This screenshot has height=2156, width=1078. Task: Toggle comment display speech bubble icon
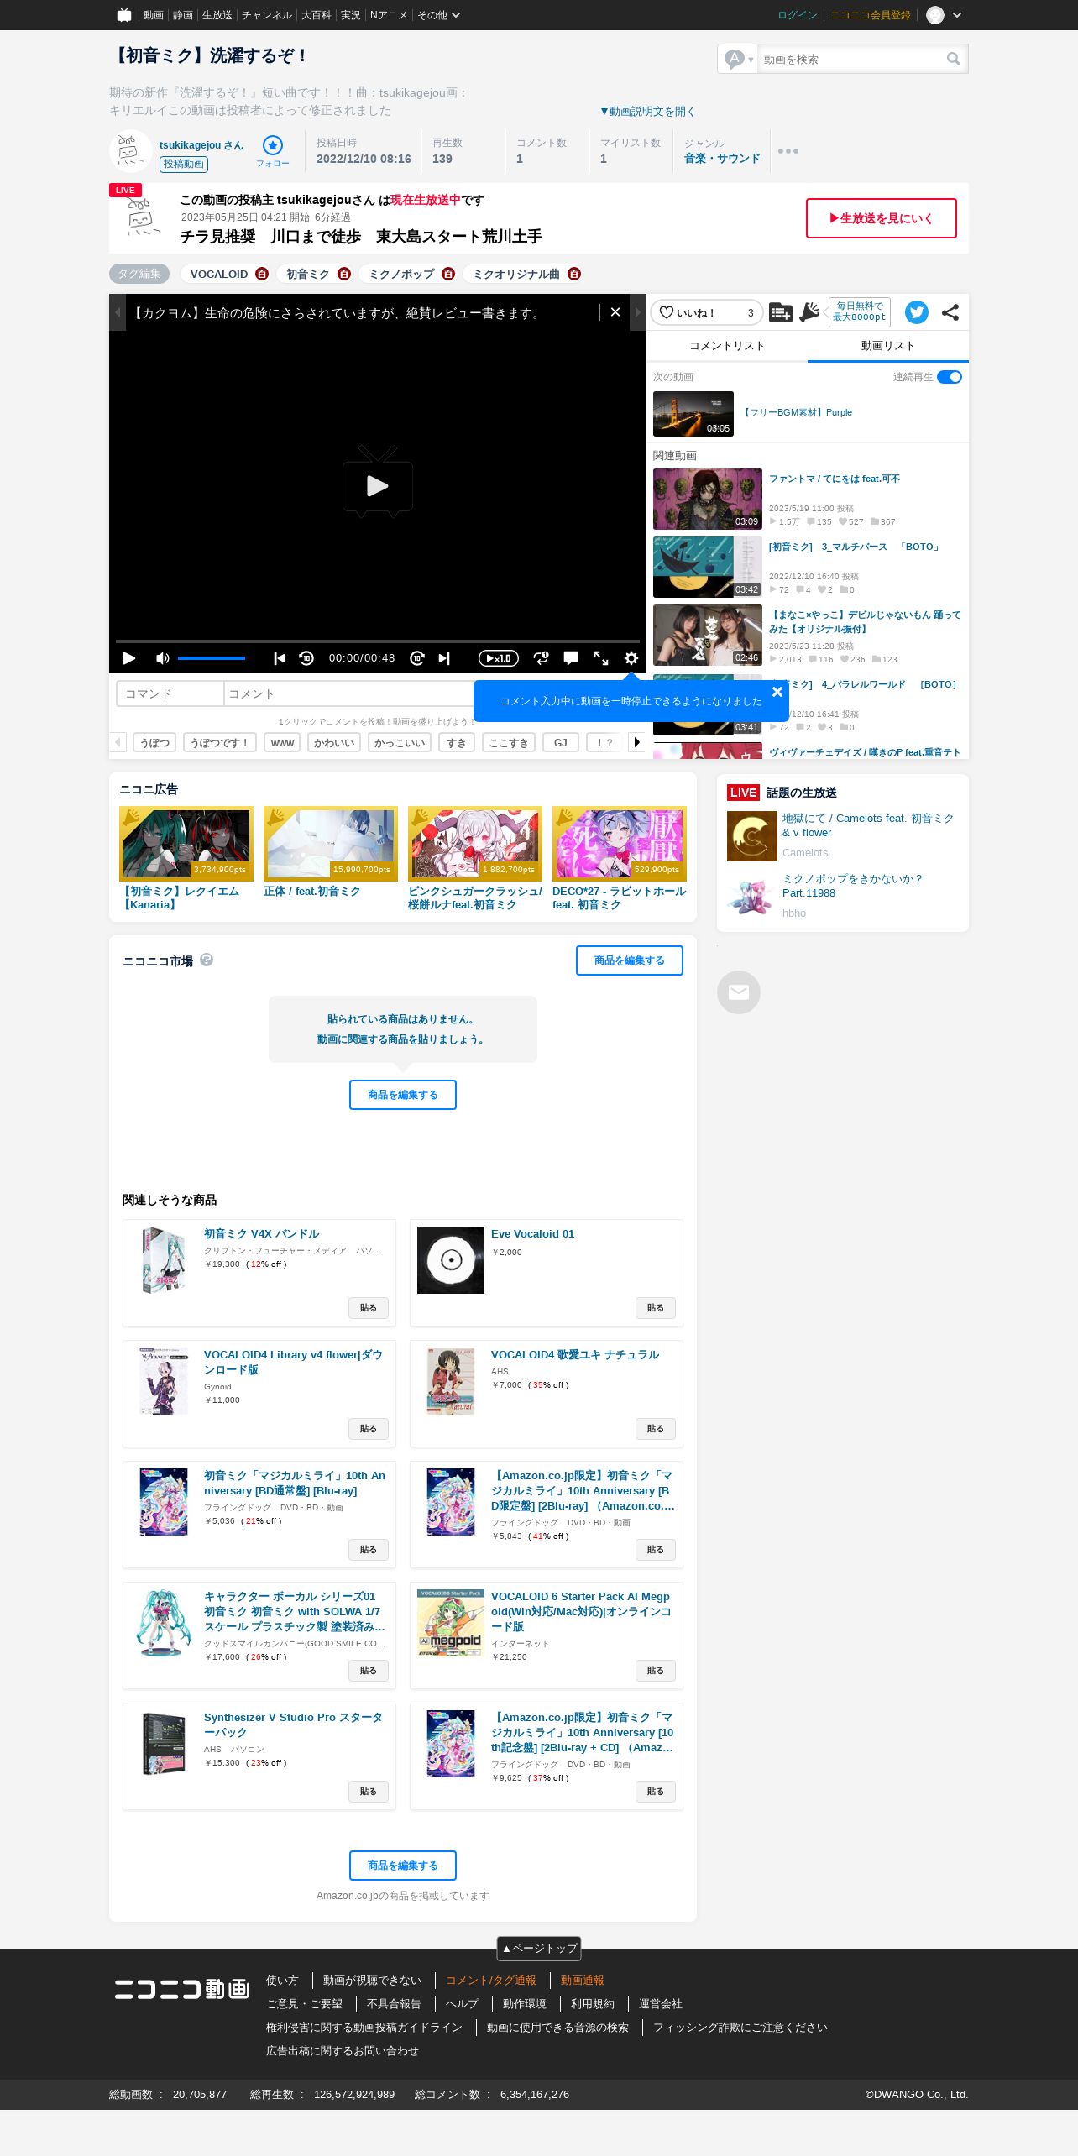(571, 658)
